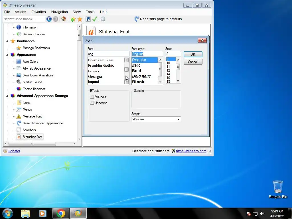292x219 pixels.
Task: Open the Icons tweak item
Action: coord(26,103)
